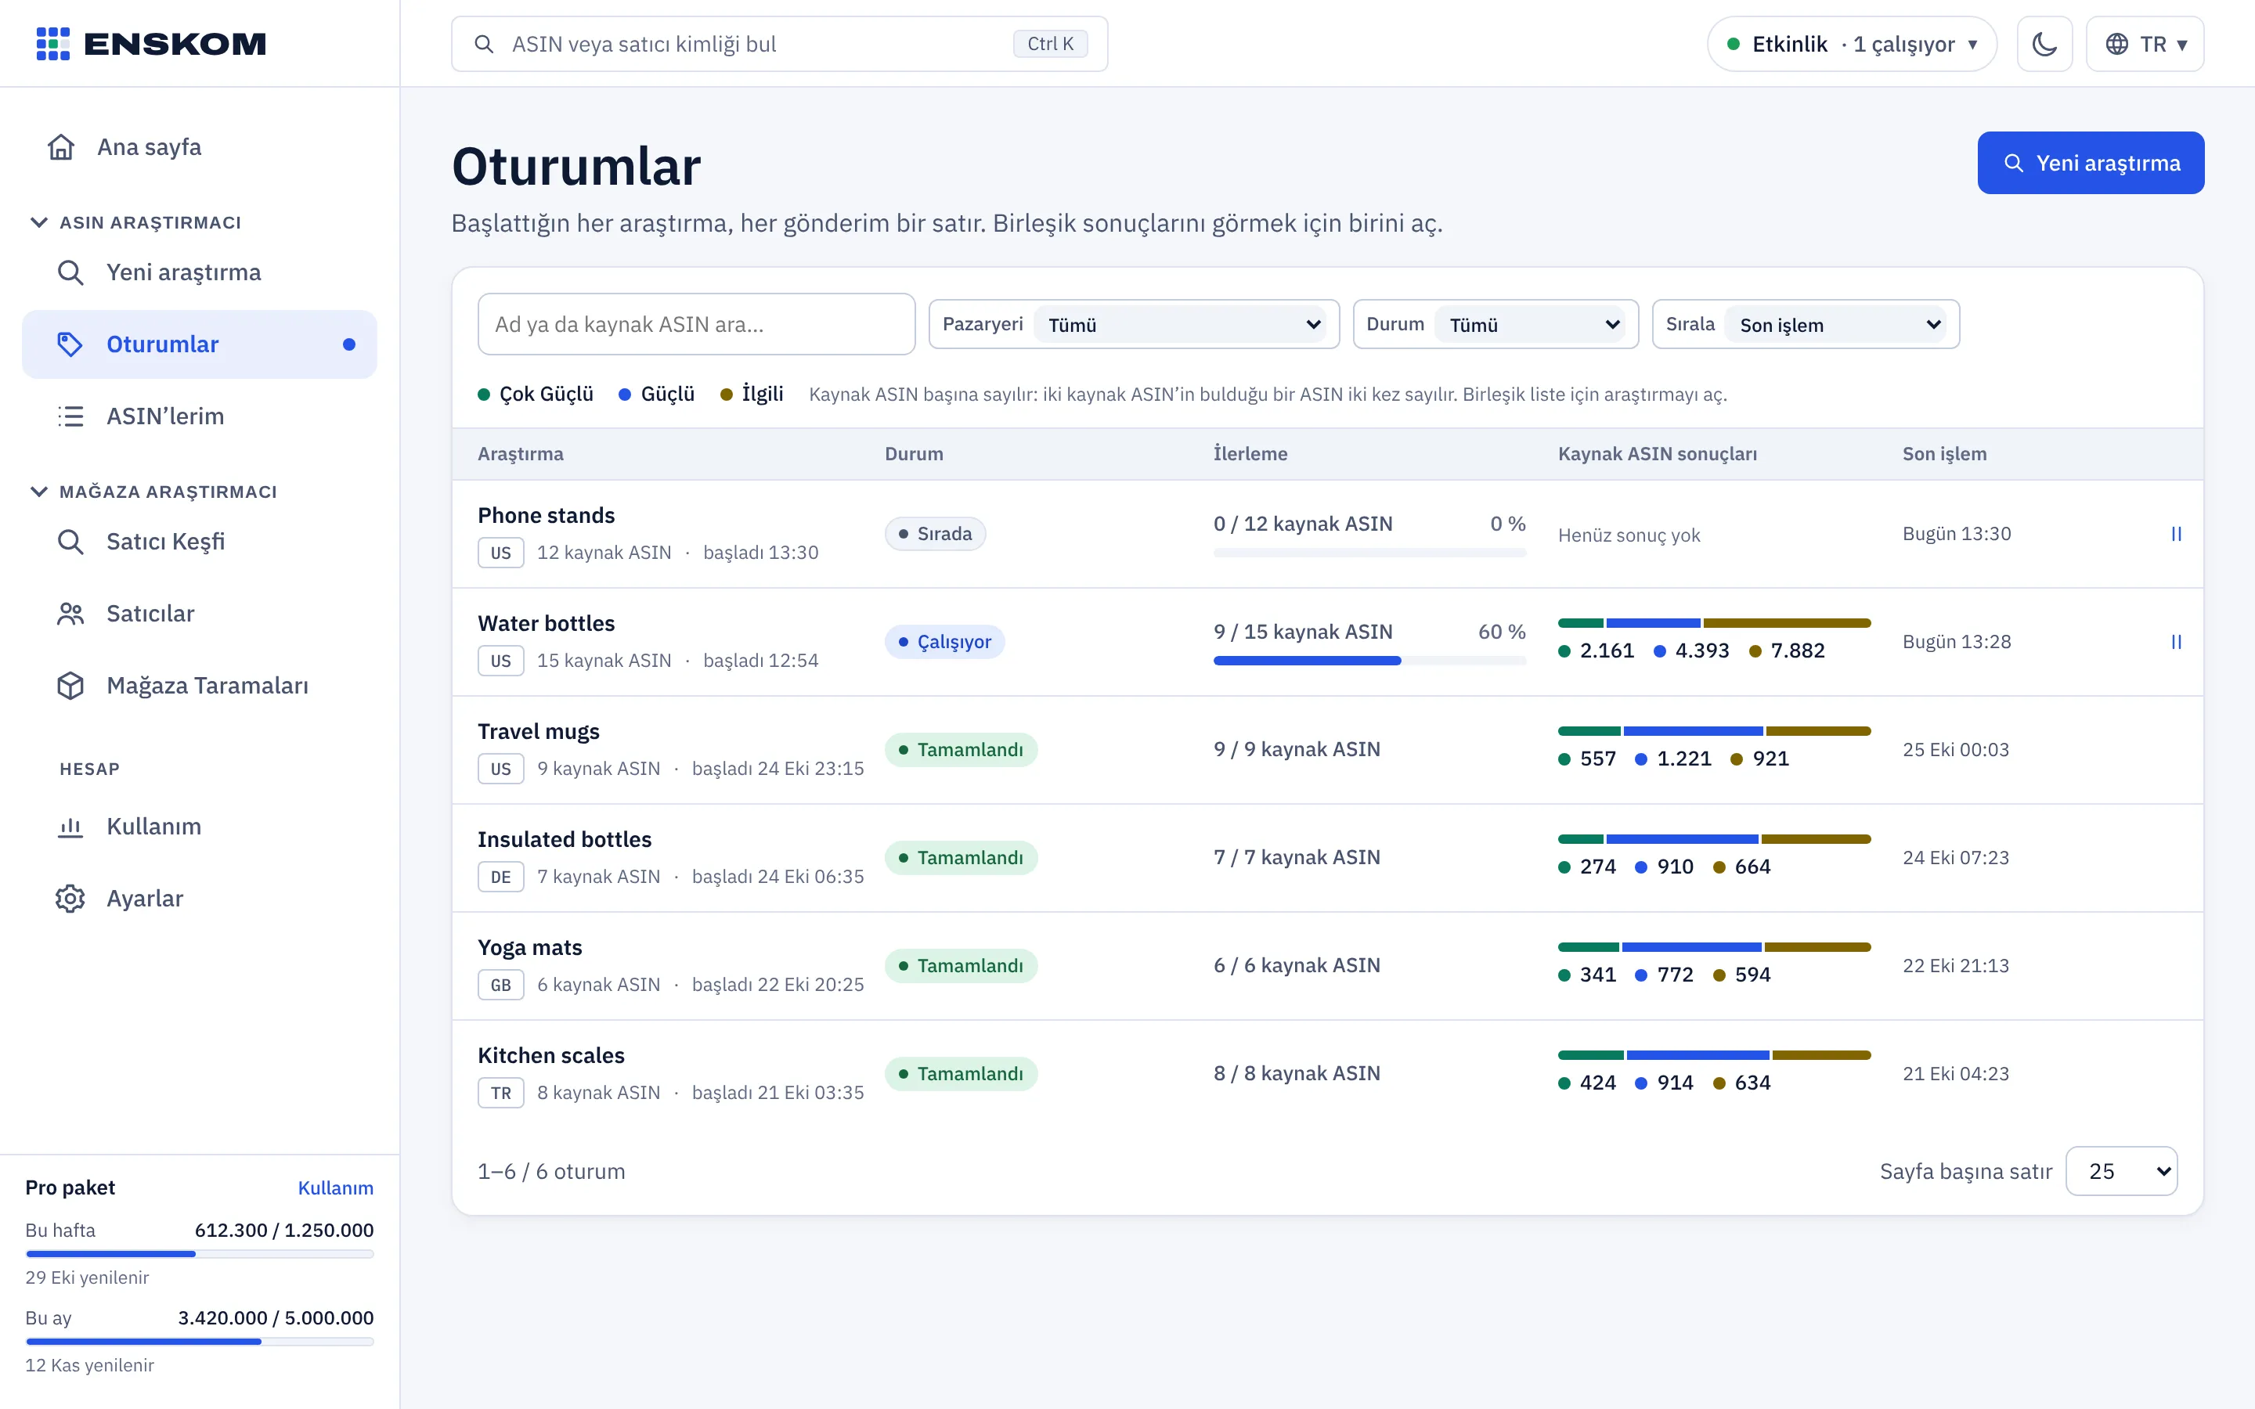Open the Etkinlik activity dropdown
Image resolution: width=2255 pixels, height=1409 pixels.
(1852, 44)
